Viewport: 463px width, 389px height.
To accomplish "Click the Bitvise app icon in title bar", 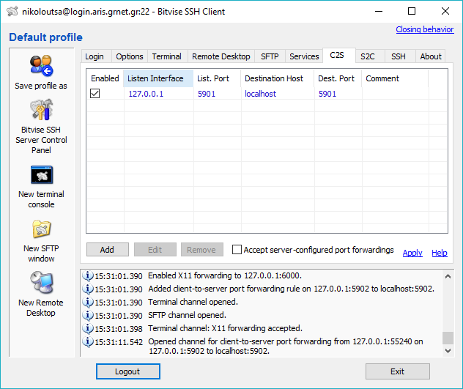I will [x=11, y=12].
